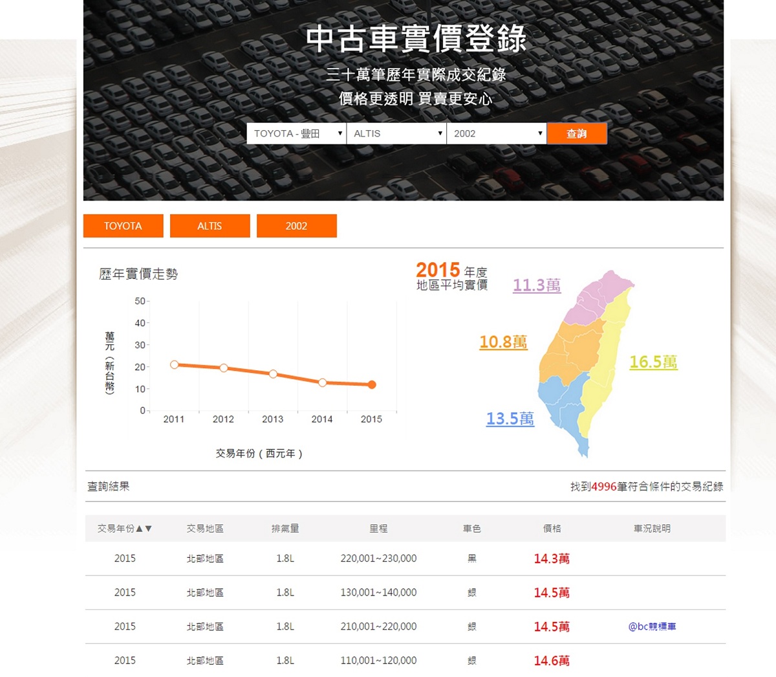Sort by 交易年份 column arrows

point(144,529)
